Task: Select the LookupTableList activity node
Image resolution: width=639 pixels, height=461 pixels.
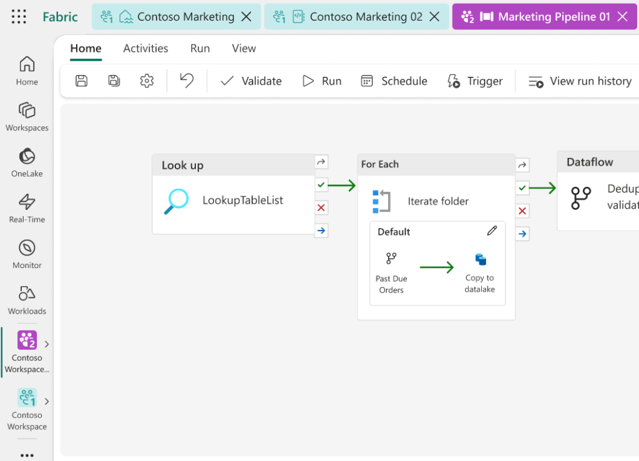Action: click(242, 201)
